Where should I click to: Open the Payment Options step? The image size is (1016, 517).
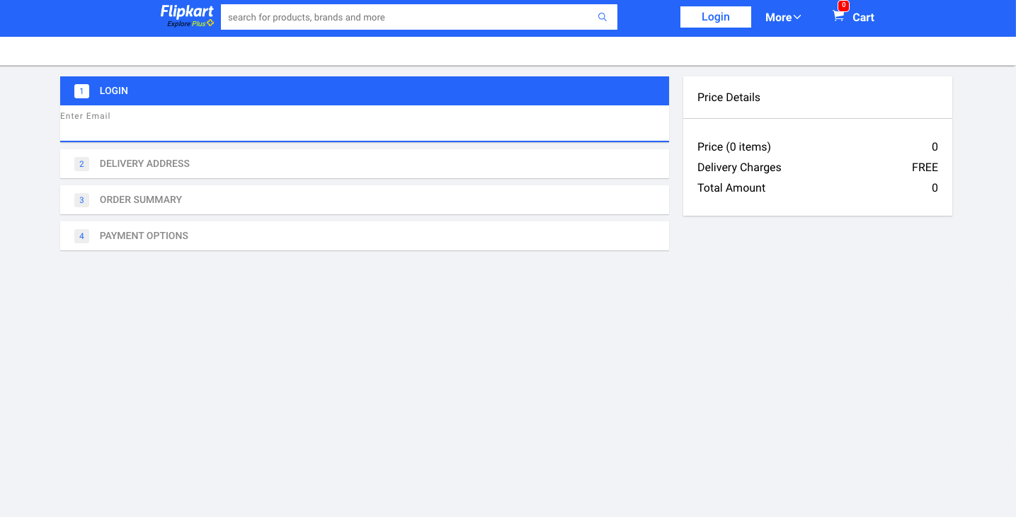pos(365,236)
